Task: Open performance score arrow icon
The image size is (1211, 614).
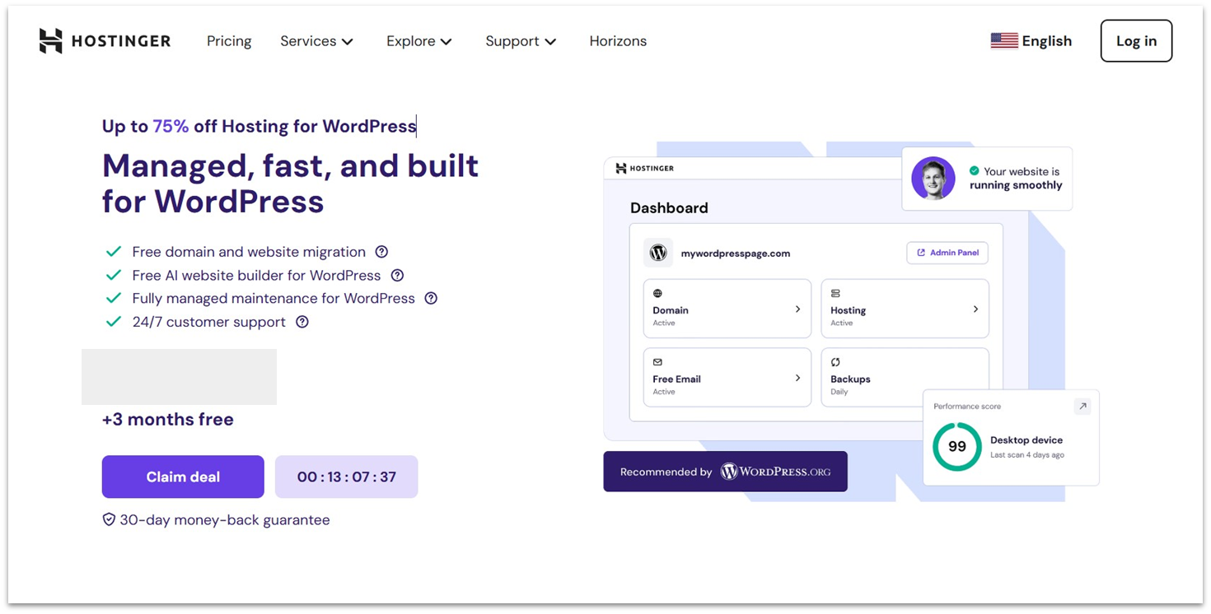Action: pyautogui.click(x=1082, y=406)
